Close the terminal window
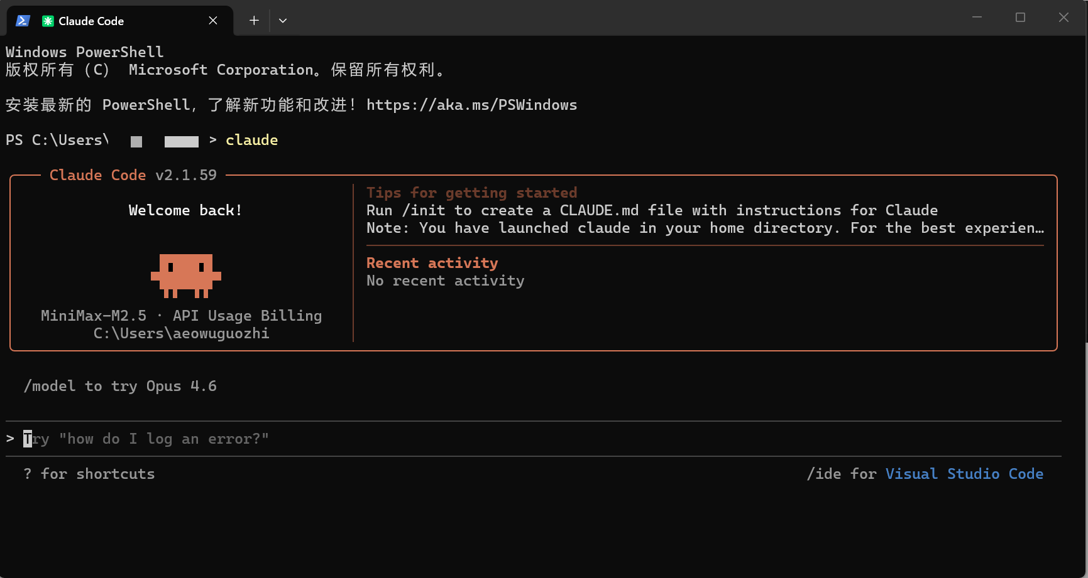Image resolution: width=1088 pixels, height=578 pixels. (1063, 18)
